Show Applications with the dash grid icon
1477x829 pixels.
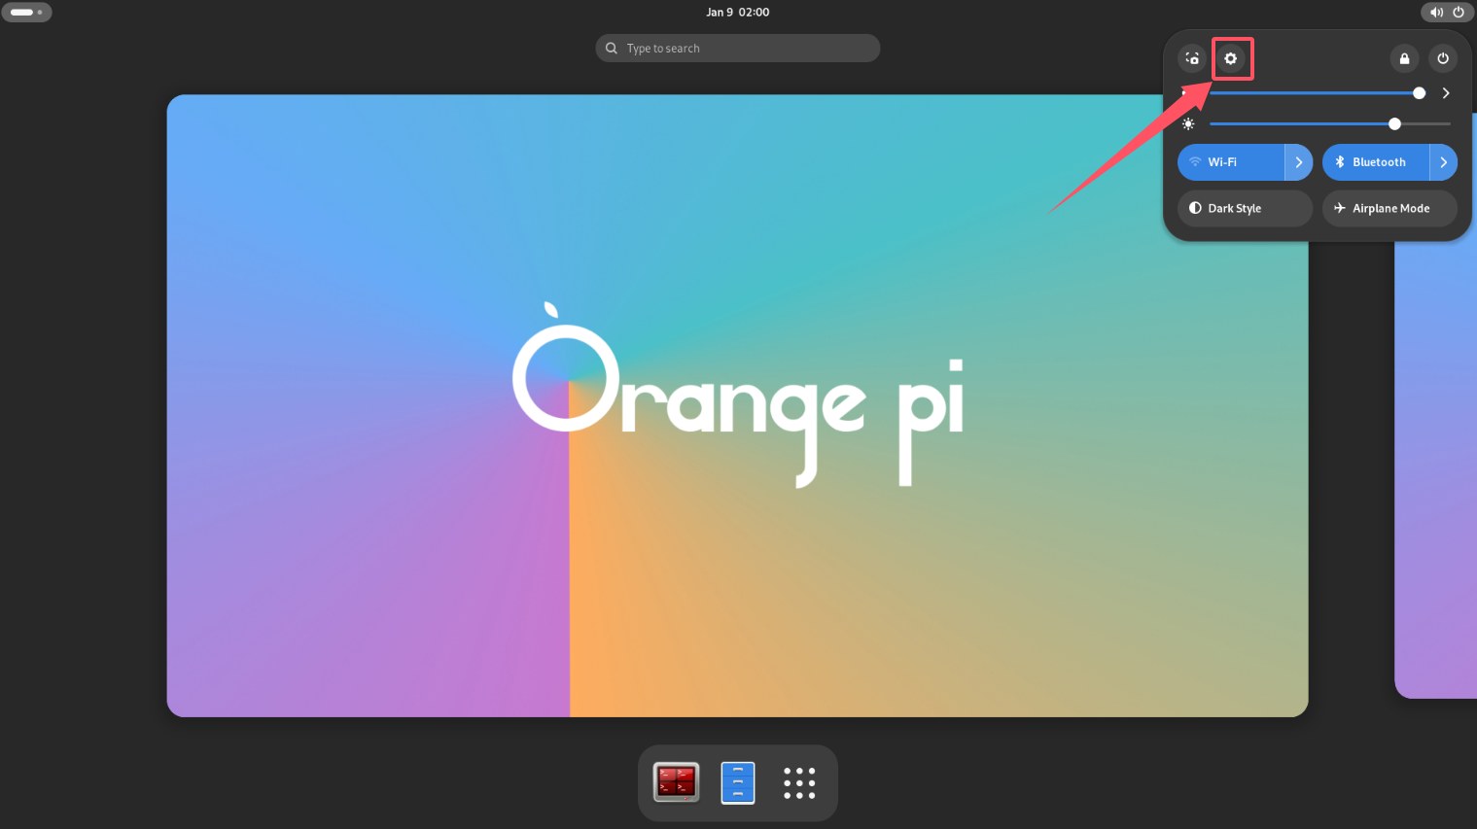click(x=799, y=782)
